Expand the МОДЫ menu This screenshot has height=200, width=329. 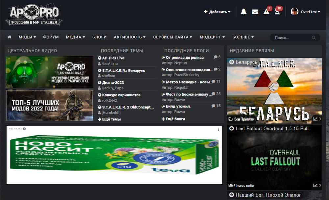[27, 37]
